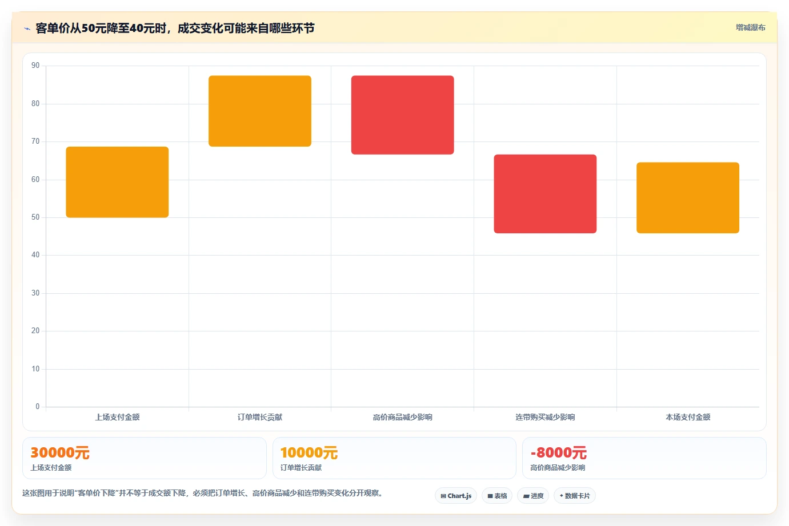Image resolution: width=789 pixels, height=526 pixels.
Task: Click the lightning icon beside the title
Action: point(27,29)
